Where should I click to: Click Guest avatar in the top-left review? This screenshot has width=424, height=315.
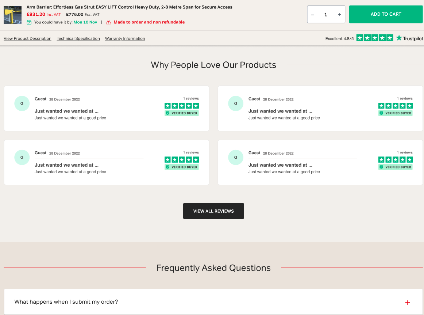pyautogui.click(x=22, y=103)
